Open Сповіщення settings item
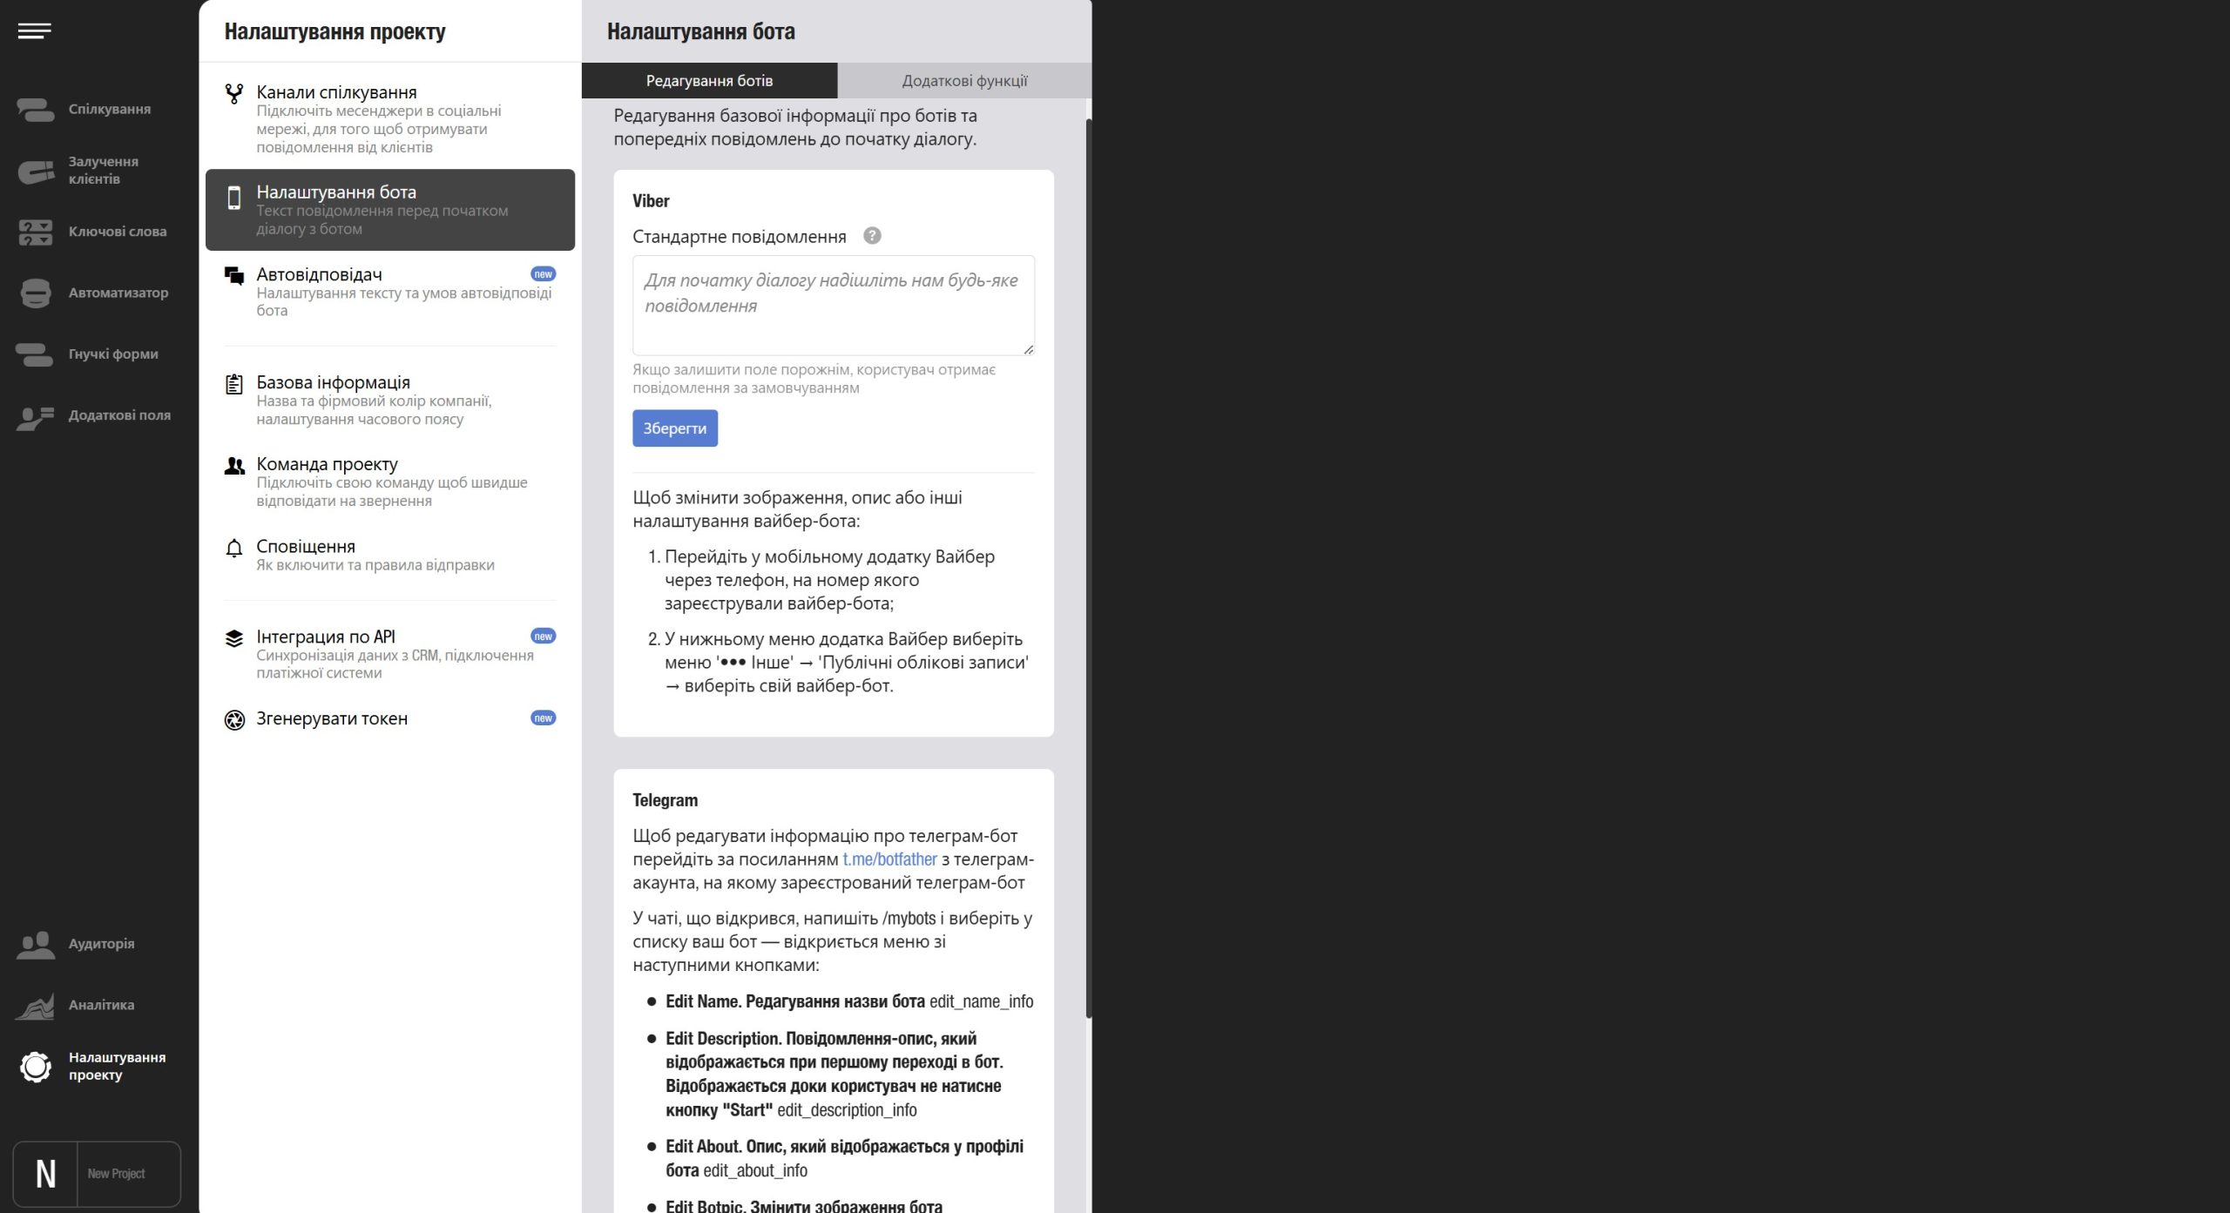The height and width of the screenshot is (1213, 2230). [x=390, y=555]
